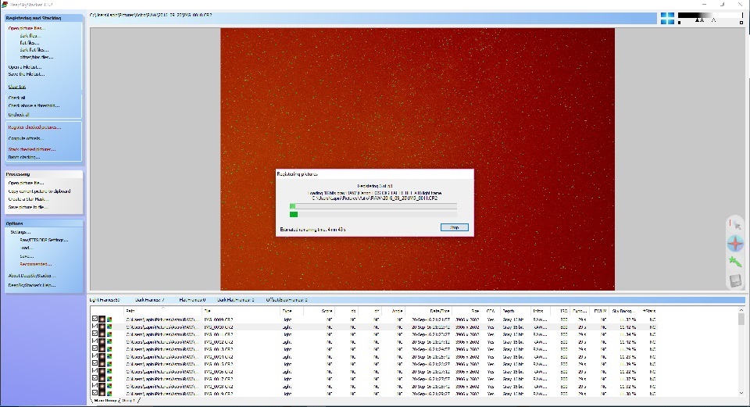Image resolution: width=750 pixels, height=407 pixels.
Task: Toggle the second file row checkbox
Action: pos(95,327)
